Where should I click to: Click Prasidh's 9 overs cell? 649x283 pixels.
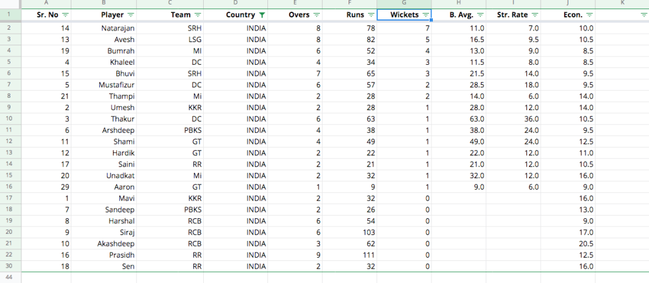pyautogui.click(x=295, y=255)
